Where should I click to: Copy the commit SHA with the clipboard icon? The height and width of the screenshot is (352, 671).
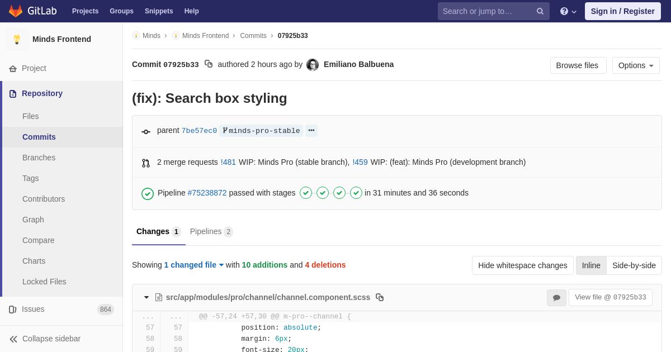(209, 64)
